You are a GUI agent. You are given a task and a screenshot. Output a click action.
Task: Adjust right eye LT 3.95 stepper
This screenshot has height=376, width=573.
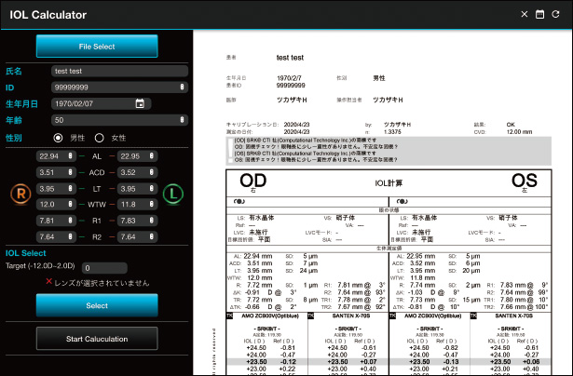[70, 188]
